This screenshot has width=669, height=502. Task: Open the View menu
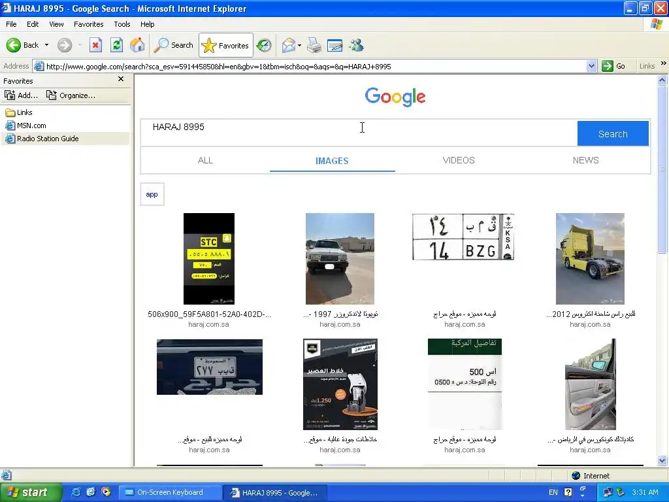click(56, 24)
